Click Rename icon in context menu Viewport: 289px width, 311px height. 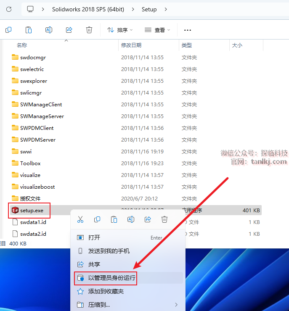click(x=131, y=219)
